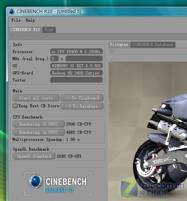Image resolution: width=187 pixels, height=201 pixels.
Task: Enable Keep Best CB Score checkbox
Action: coord(15,106)
